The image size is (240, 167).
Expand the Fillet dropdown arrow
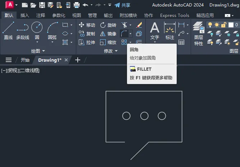point(130,34)
